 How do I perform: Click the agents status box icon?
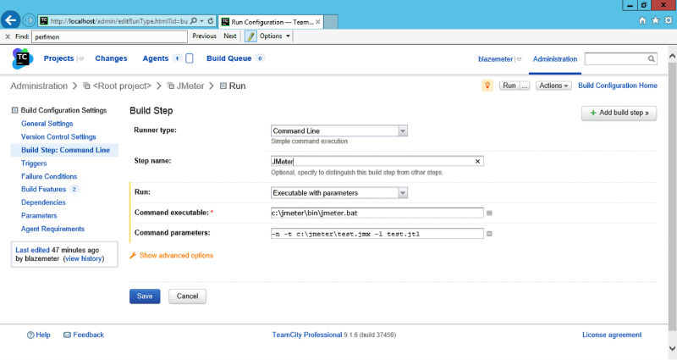[x=189, y=58]
